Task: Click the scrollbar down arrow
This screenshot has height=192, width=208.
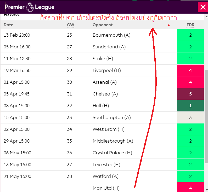Action: [x=206, y=190]
